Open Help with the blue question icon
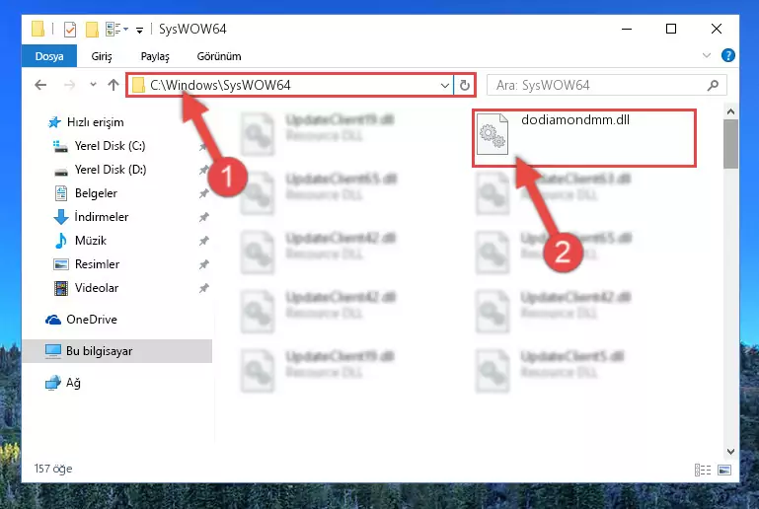Image resolution: width=759 pixels, height=509 pixels. tap(727, 55)
